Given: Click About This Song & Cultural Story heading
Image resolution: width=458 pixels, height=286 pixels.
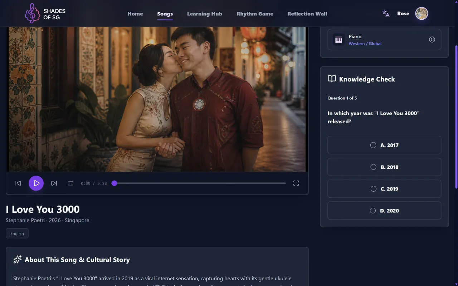Looking at the screenshot, I should (77, 260).
